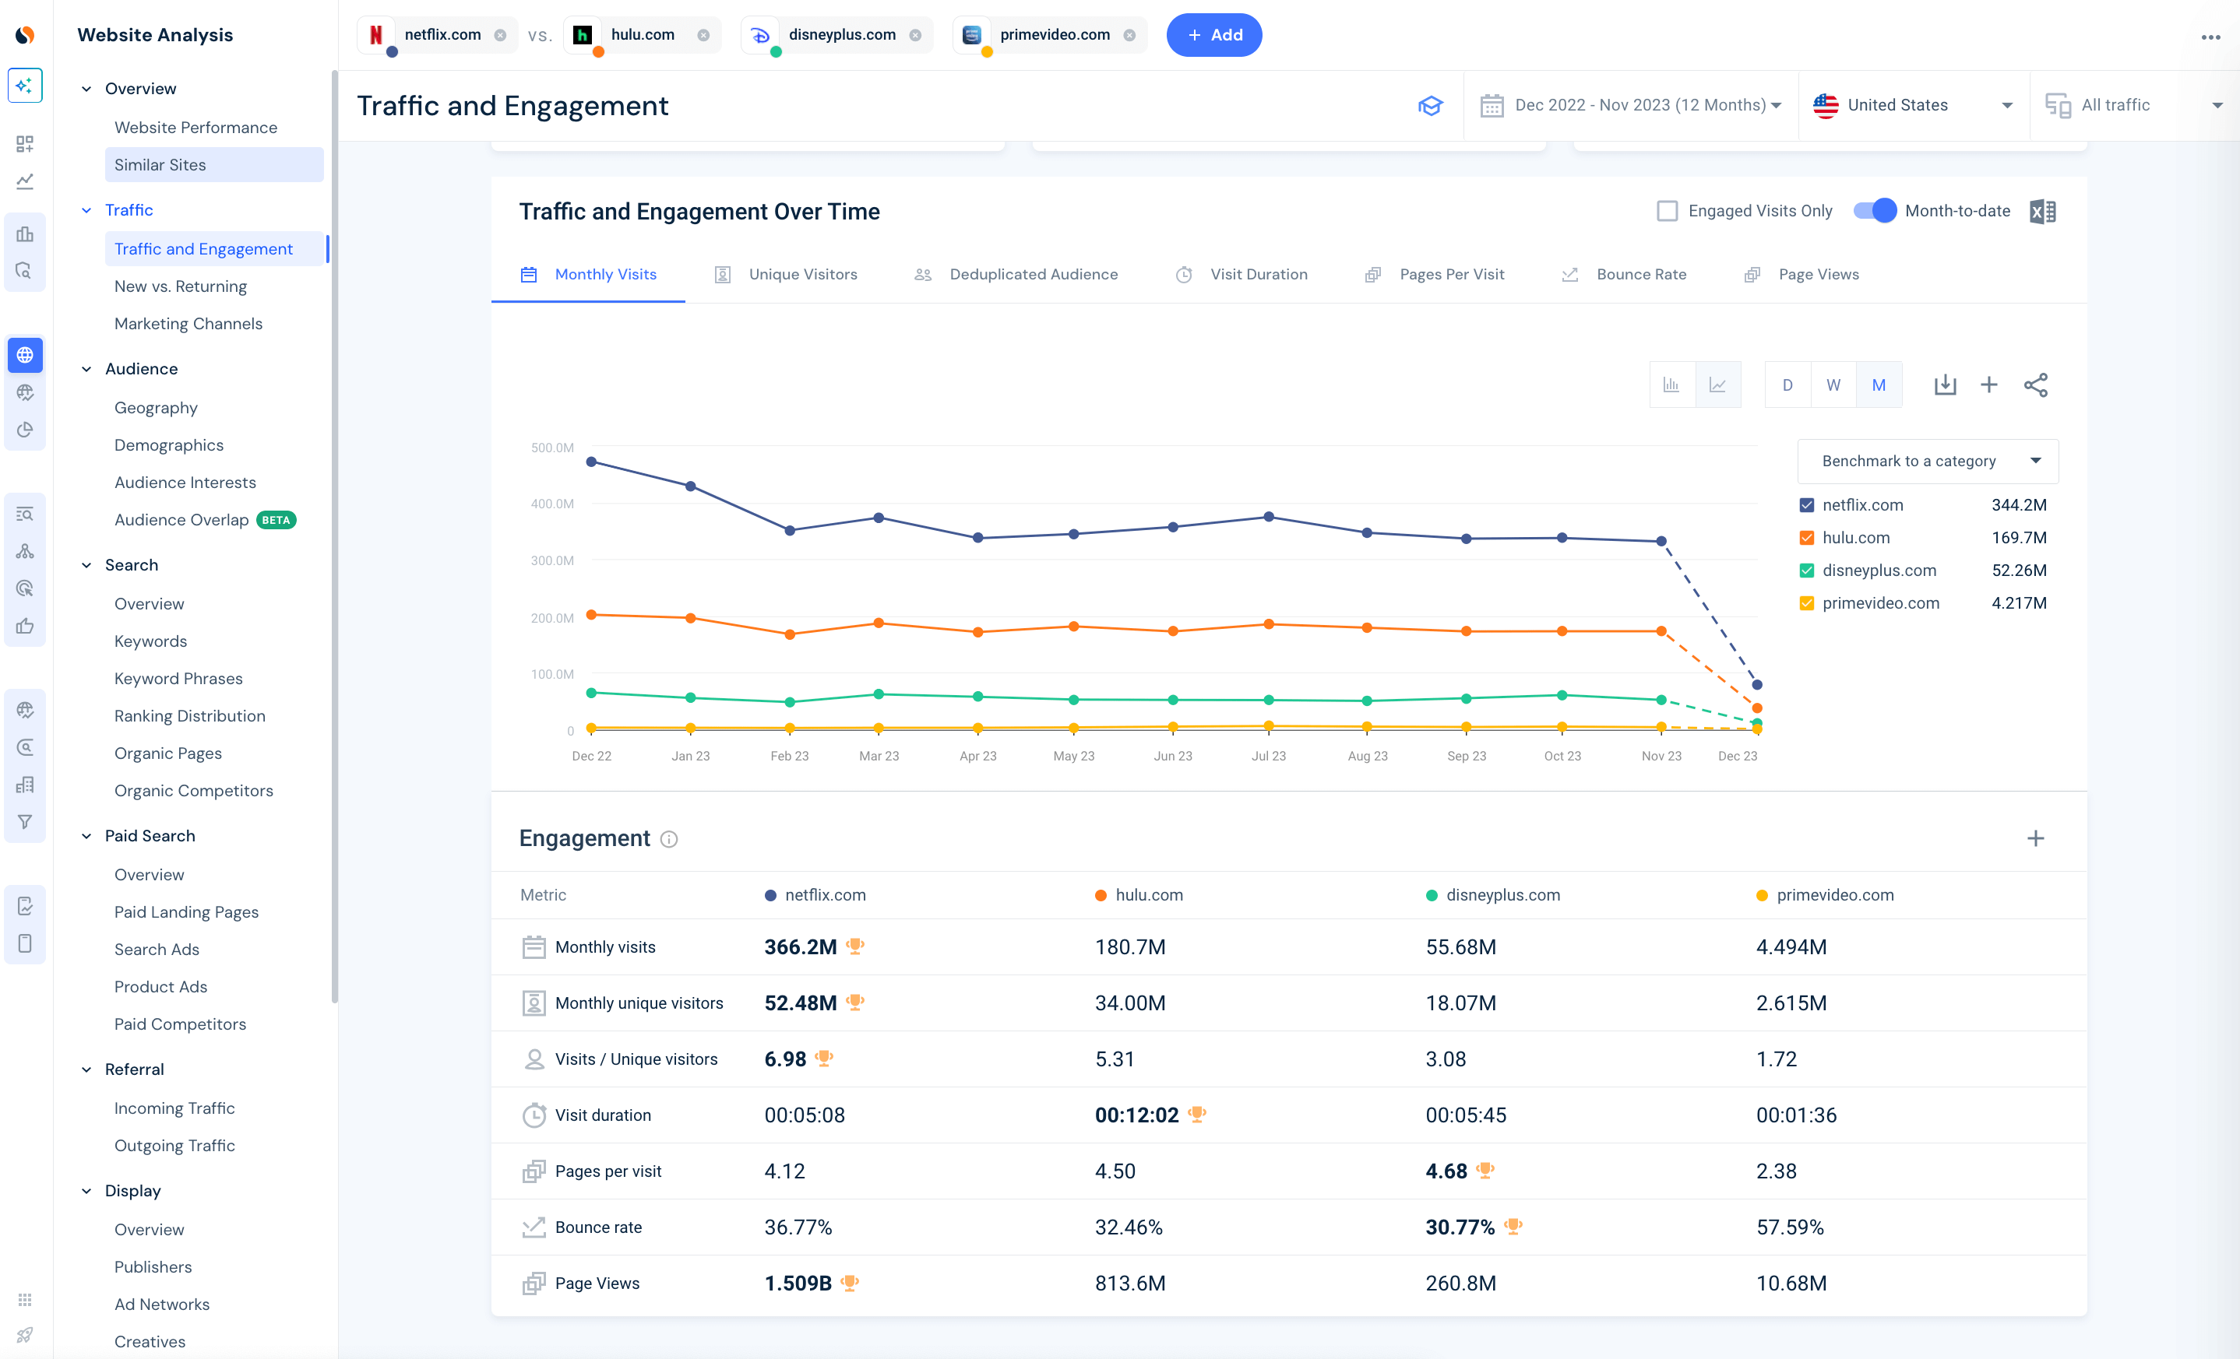2240x1359 pixels.
Task: Remove disneyplus.com from comparison
Action: [x=915, y=34]
